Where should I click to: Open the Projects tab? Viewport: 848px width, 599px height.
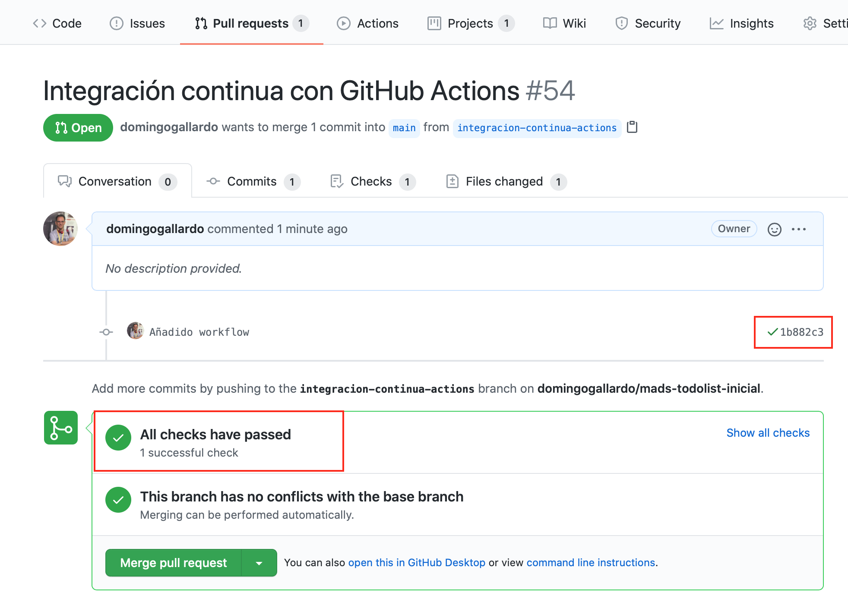tap(471, 23)
